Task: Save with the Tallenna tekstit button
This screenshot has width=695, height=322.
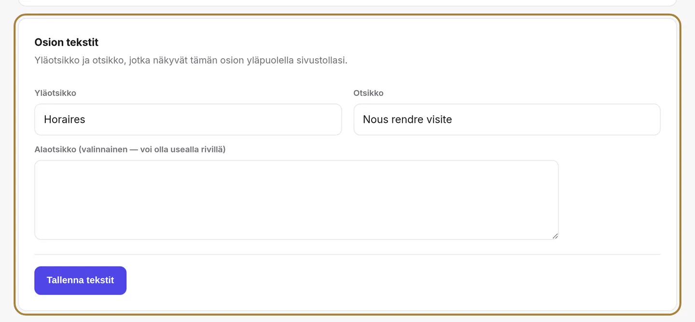Action: point(80,280)
